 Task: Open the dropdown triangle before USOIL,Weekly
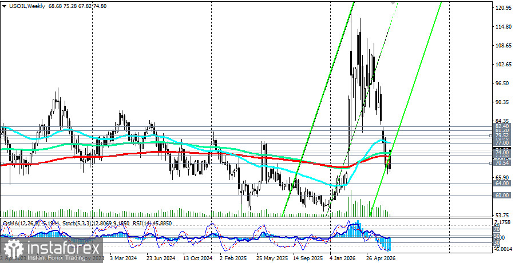(4, 6)
